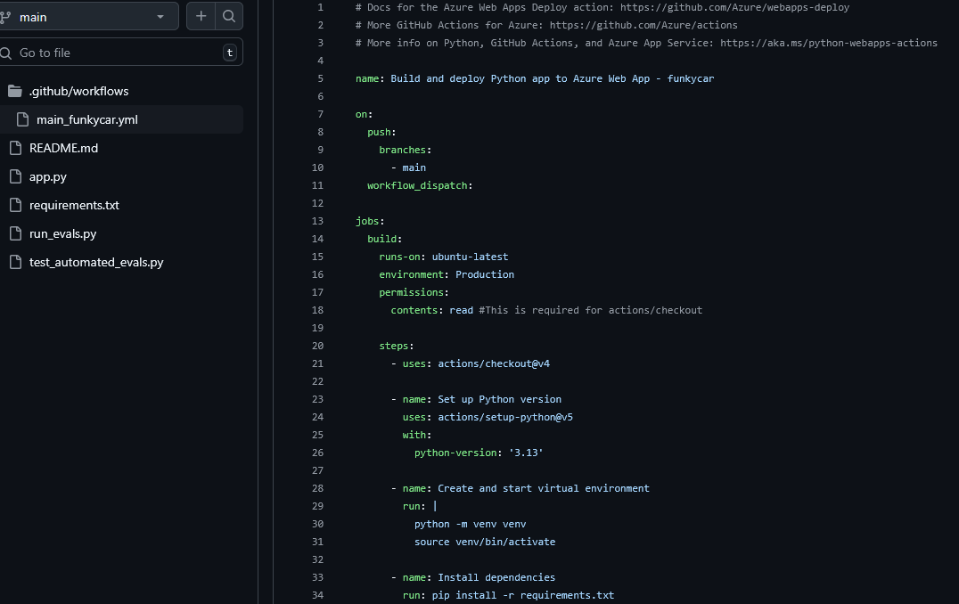The width and height of the screenshot is (959, 604).
Task: Click file icon next to test_automated_evals.py
Action: pyautogui.click(x=16, y=262)
